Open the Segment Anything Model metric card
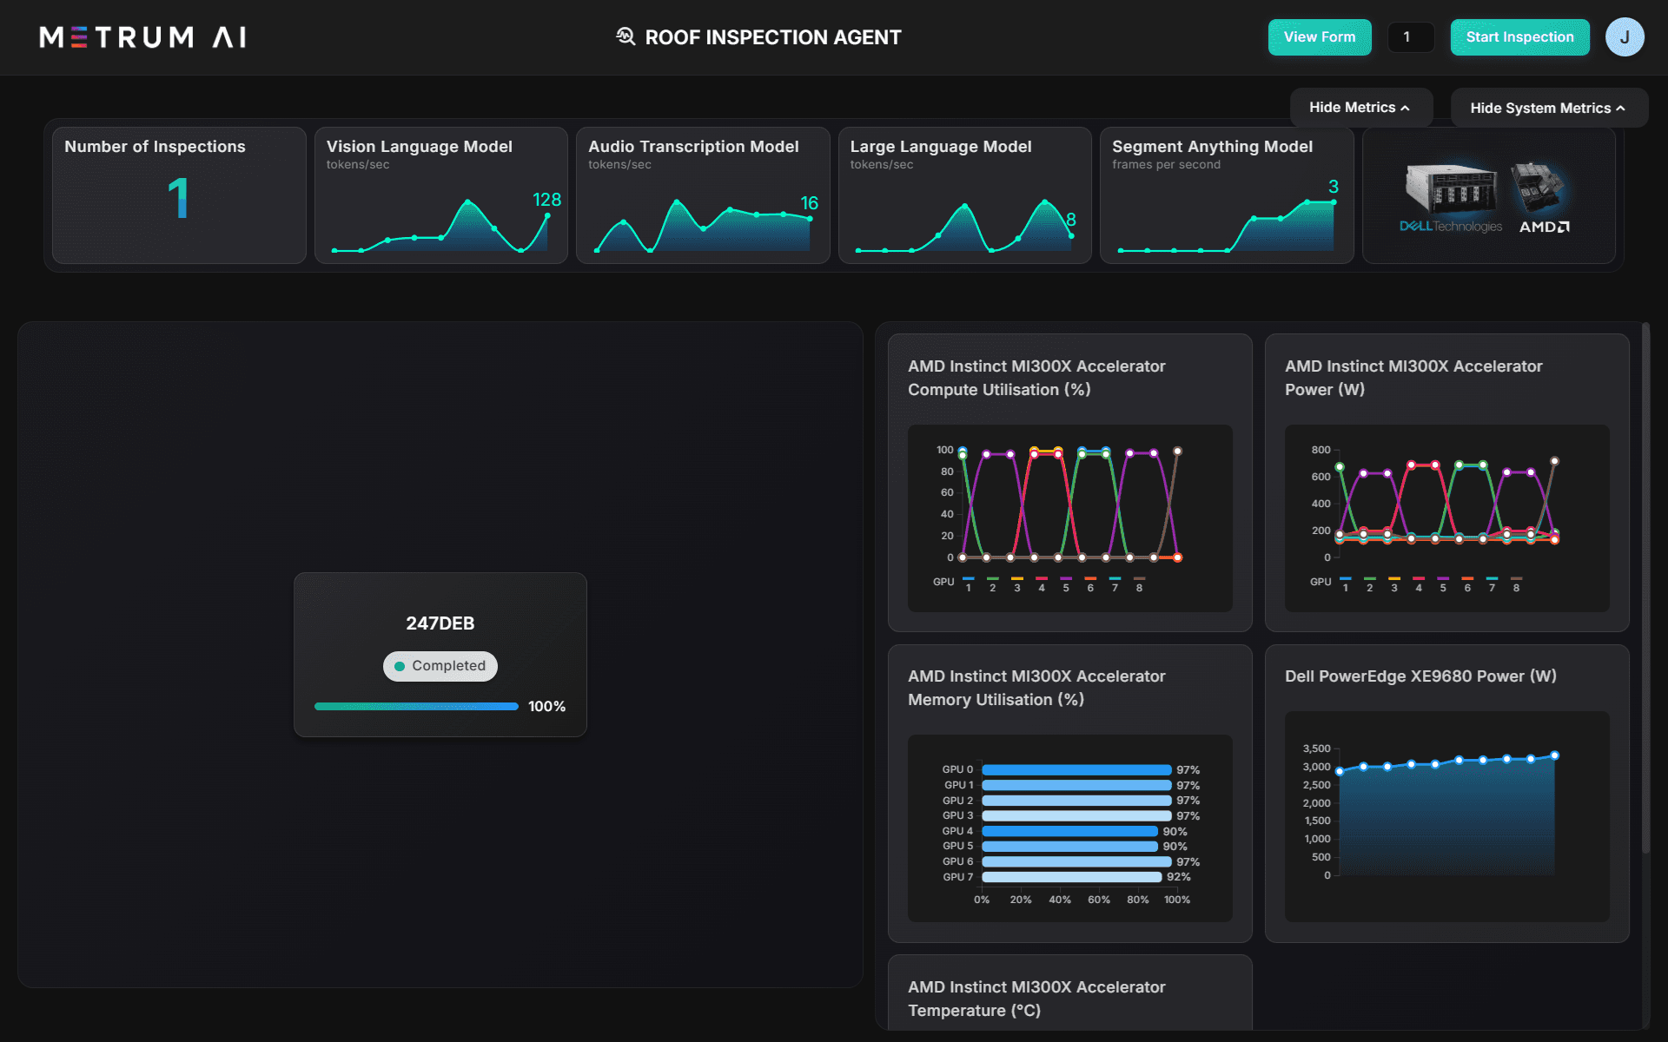This screenshot has height=1042, width=1668. (x=1226, y=195)
